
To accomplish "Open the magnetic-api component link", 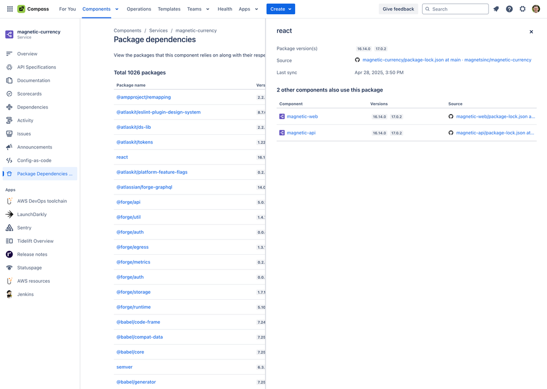I will point(301,133).
